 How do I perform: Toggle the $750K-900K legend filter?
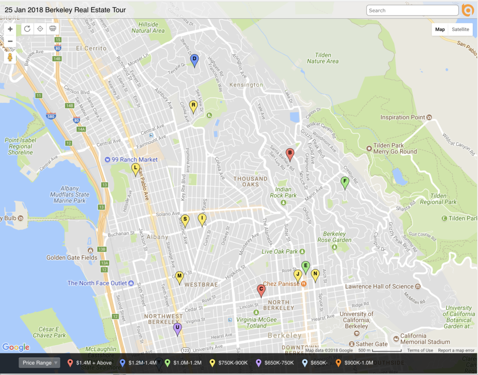point(228,363)
